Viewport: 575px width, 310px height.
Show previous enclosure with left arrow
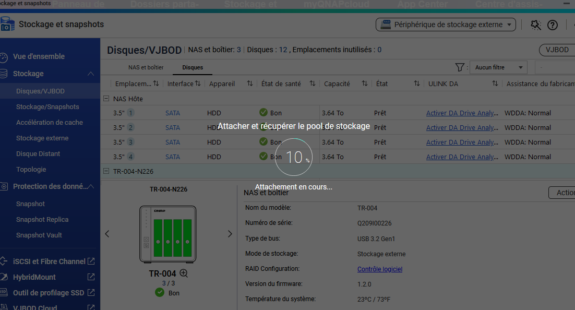107,234
